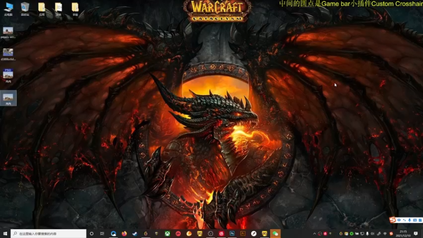The width and height of the screenshot is (423, 238).
Task: Click the green circle tray icon
Action: (352, 234)
